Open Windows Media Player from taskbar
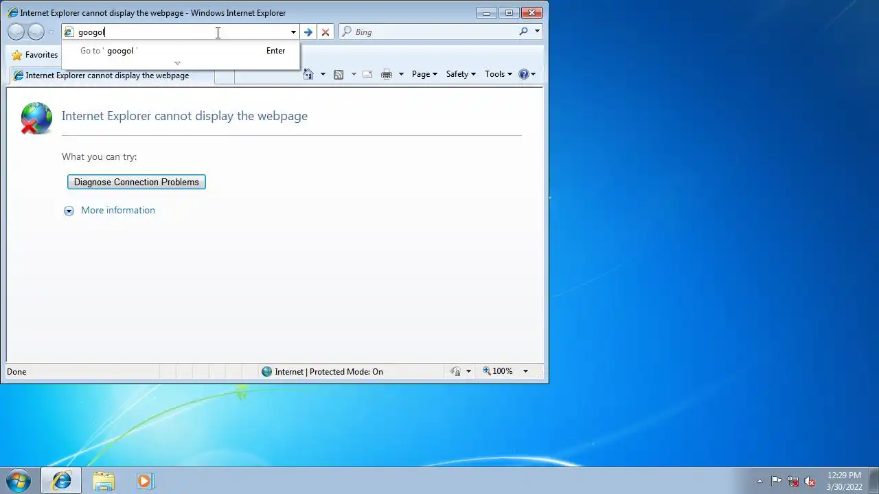 click(x=144, y=480)
